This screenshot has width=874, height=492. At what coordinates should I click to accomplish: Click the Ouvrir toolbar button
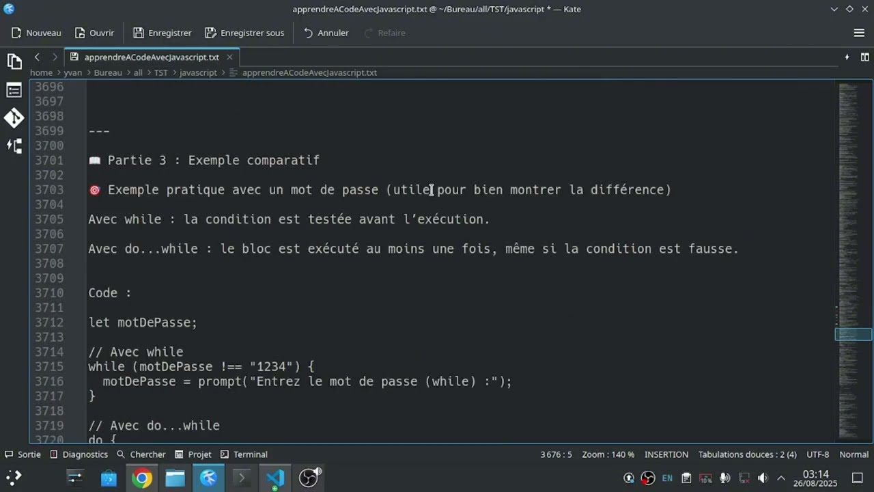(94, 33)
